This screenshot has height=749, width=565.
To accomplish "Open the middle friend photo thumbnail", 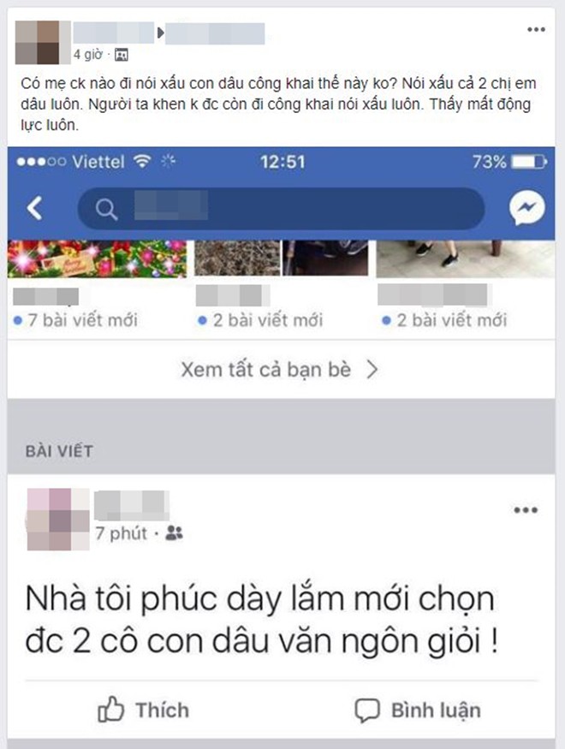I will point(282,258).
